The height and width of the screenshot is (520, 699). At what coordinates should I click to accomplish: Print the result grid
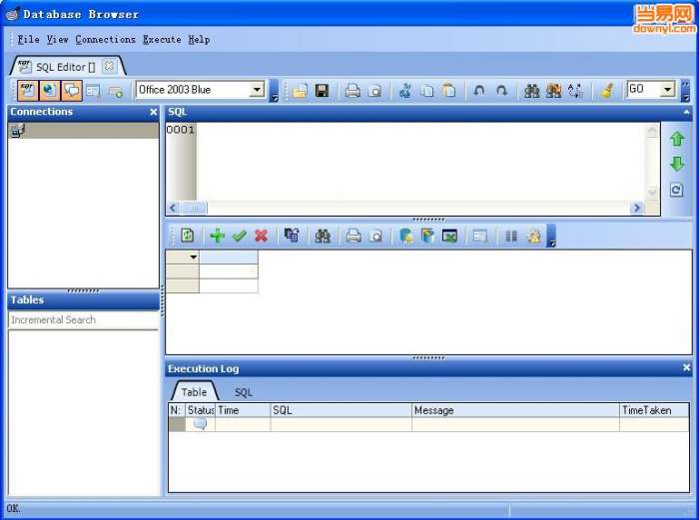click(353, 236)
